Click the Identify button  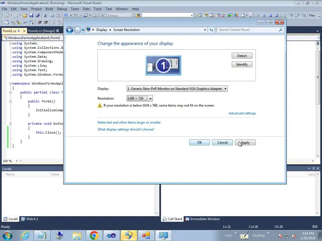242,64
